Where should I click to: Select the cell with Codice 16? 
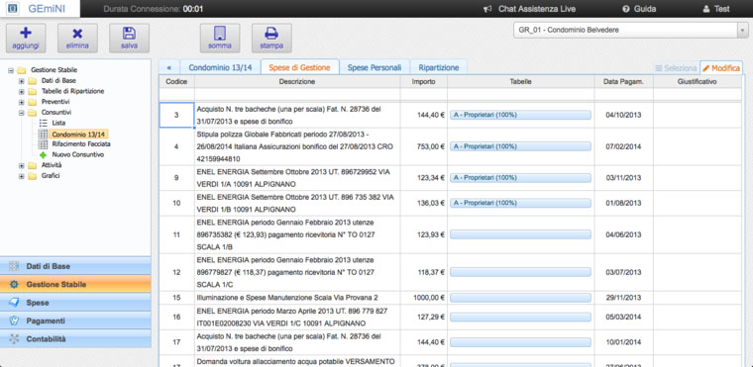(x=176, y=317)
